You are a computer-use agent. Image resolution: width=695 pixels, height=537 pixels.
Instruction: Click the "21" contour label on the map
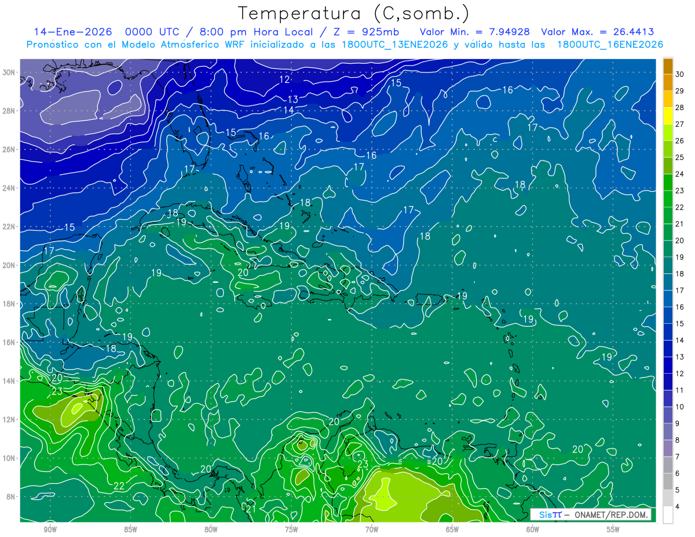(x=250, y=509)
